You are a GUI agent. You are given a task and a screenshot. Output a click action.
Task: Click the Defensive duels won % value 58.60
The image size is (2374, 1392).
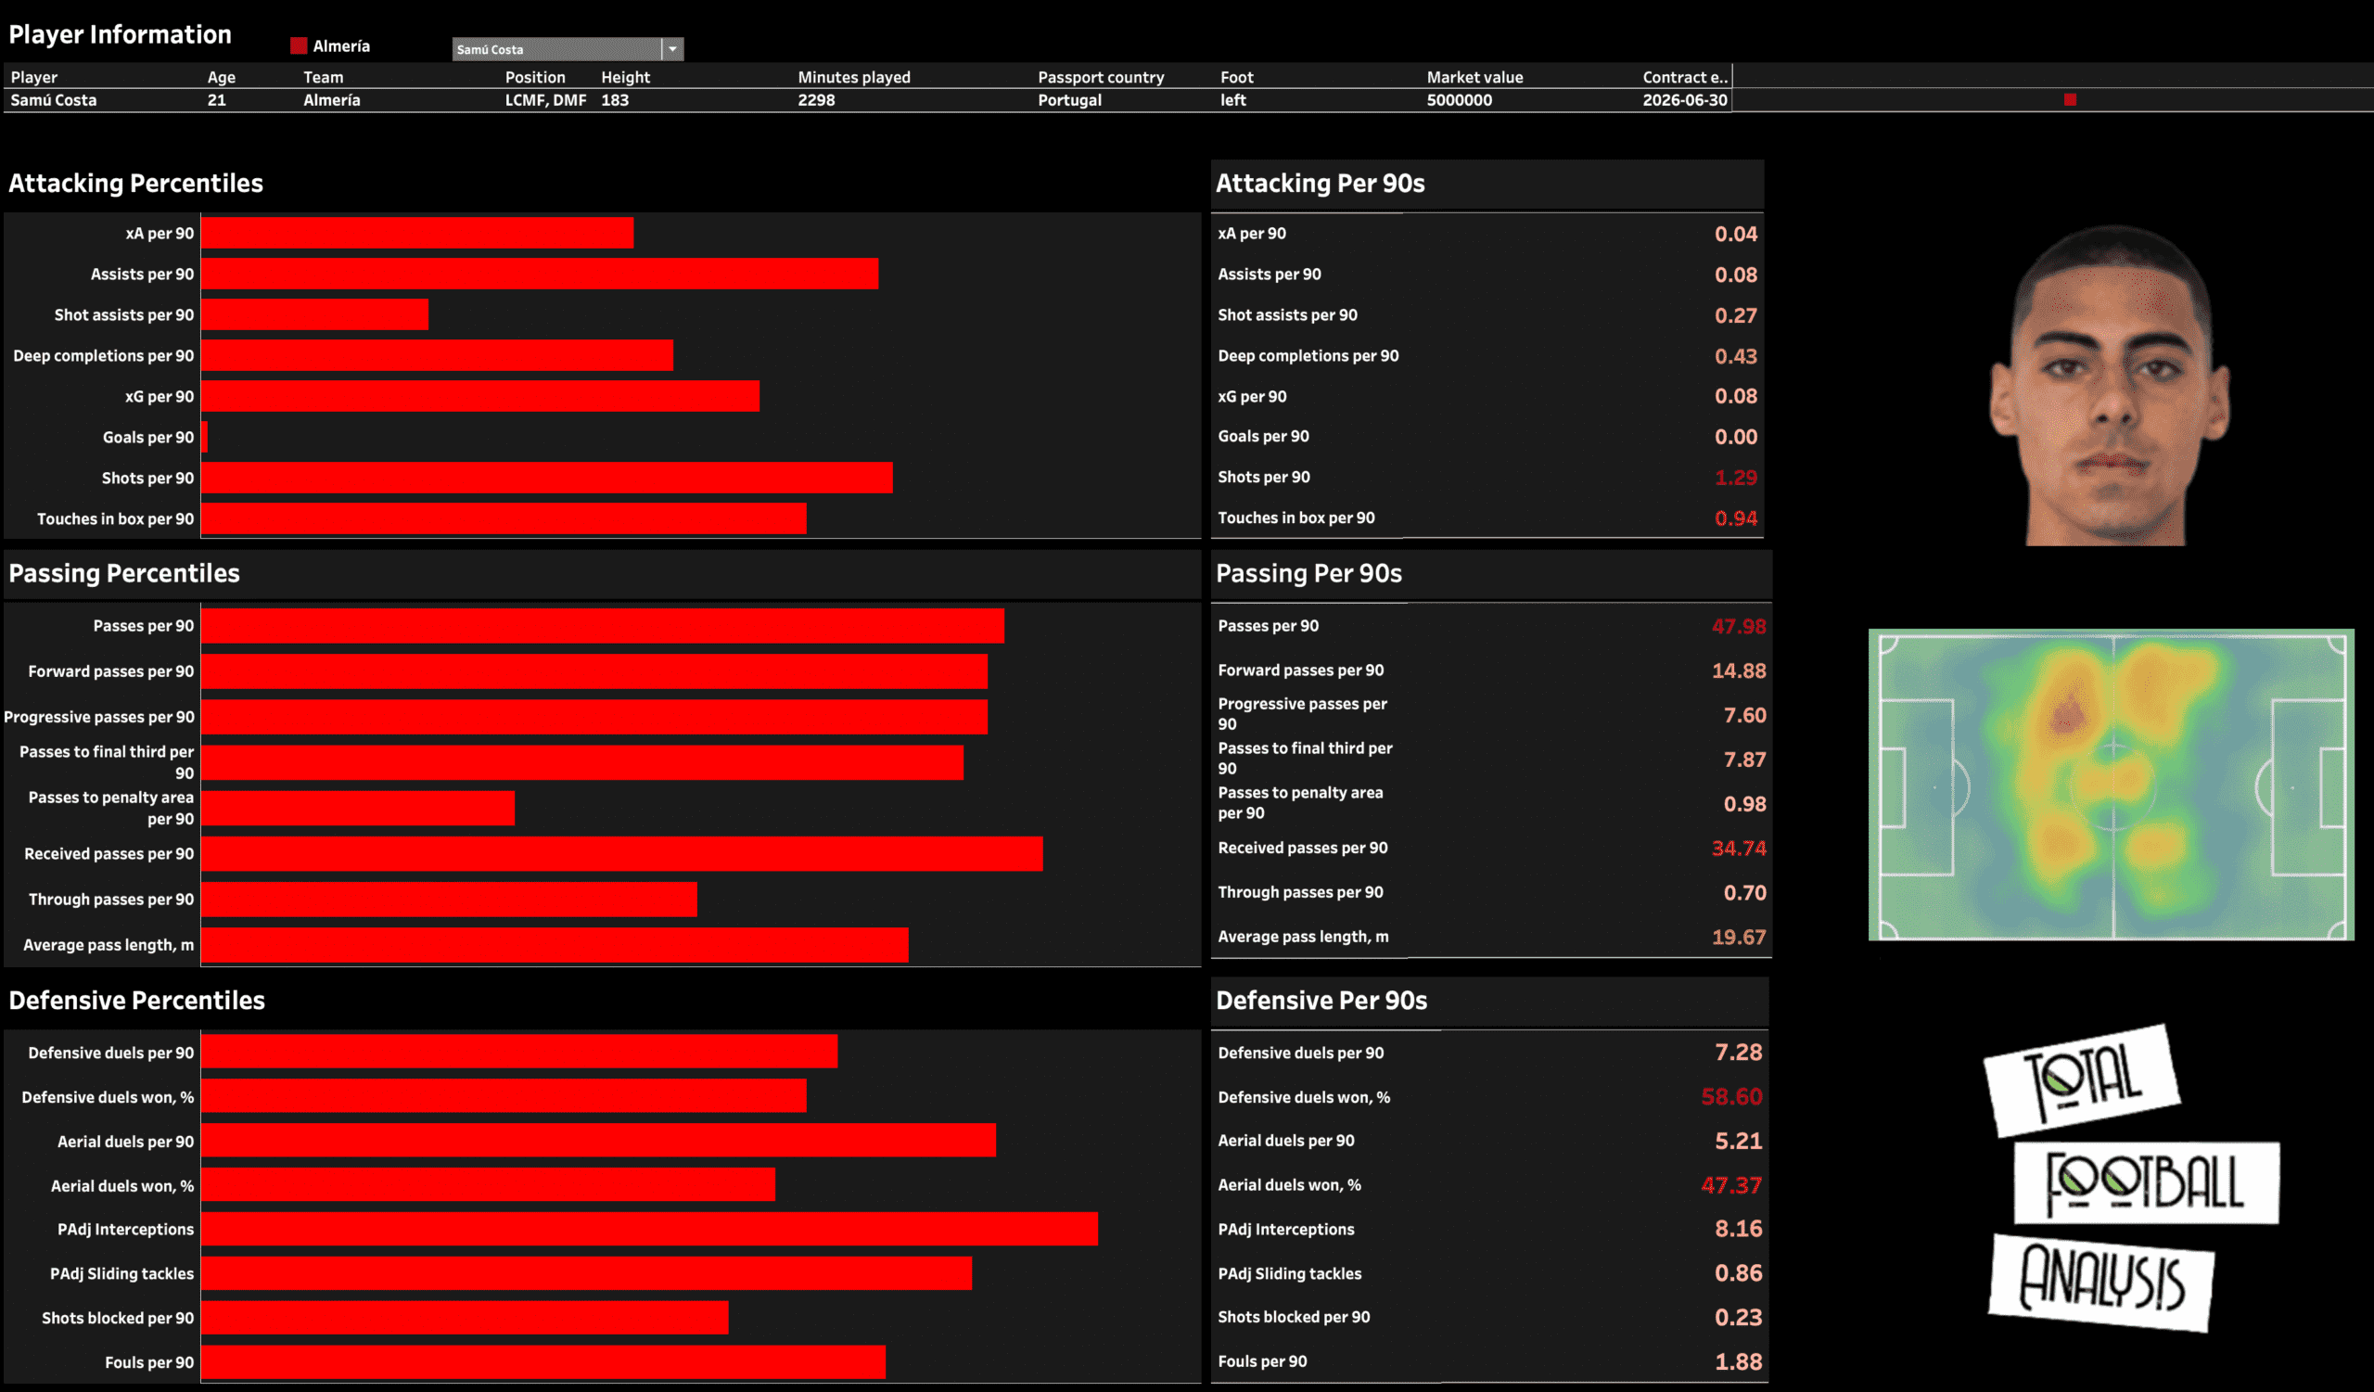tap(1730, 1097)
